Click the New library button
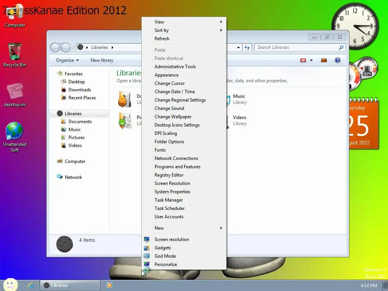Viewport: 388px width, 291px height. 102,60
